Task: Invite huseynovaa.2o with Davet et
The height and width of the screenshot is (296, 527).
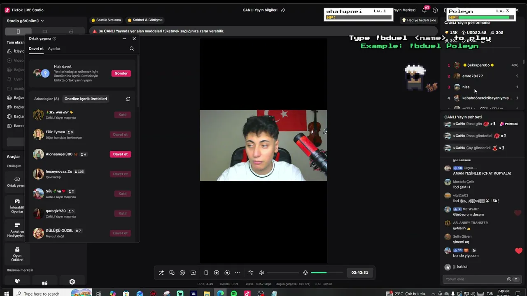Action: pyautogui.click(x=120, y=174)
